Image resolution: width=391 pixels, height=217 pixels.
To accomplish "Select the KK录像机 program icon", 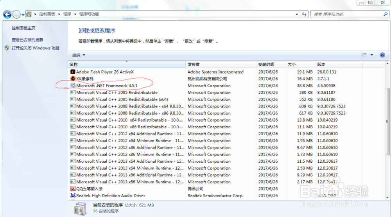I will coord(73,79).
